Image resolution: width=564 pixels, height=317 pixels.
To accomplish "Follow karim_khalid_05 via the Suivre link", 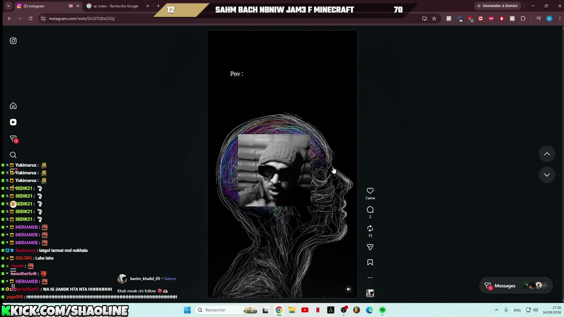I will point(170,279).
